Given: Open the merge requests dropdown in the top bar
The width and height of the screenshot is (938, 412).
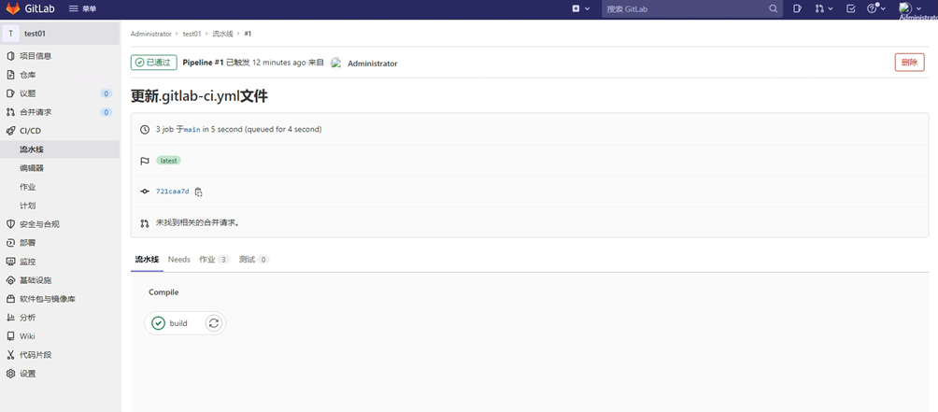Looking at the screenshot, I should coord(823,8).
